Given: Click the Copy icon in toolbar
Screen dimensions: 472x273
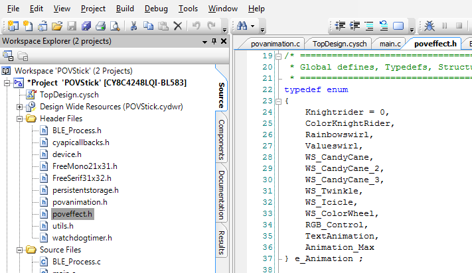Looking at the screenshot, I should 148,26.
